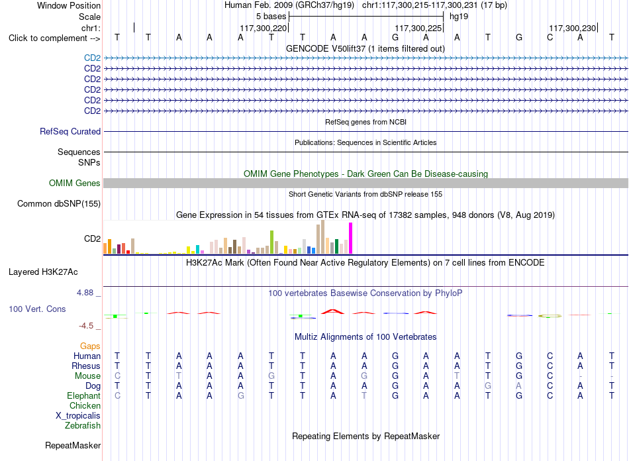629x461 pixels.
Task: Click the -4.5 lower conservation scale value
Action: click(x=86, y=326)
